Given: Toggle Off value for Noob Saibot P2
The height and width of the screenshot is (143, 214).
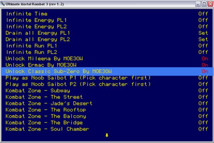Looking at the screenshot, I should click(x=203, y=84).
